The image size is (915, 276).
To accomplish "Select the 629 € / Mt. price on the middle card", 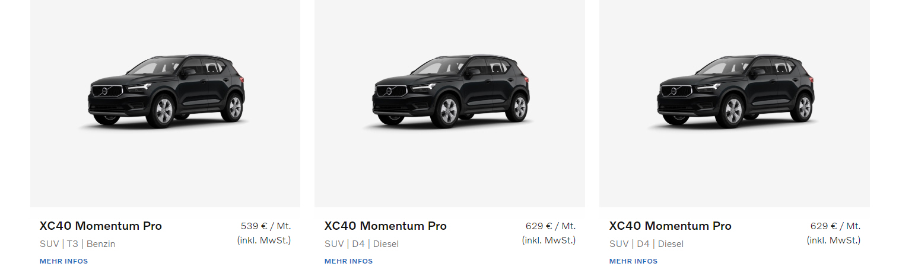I will (551, 226).
